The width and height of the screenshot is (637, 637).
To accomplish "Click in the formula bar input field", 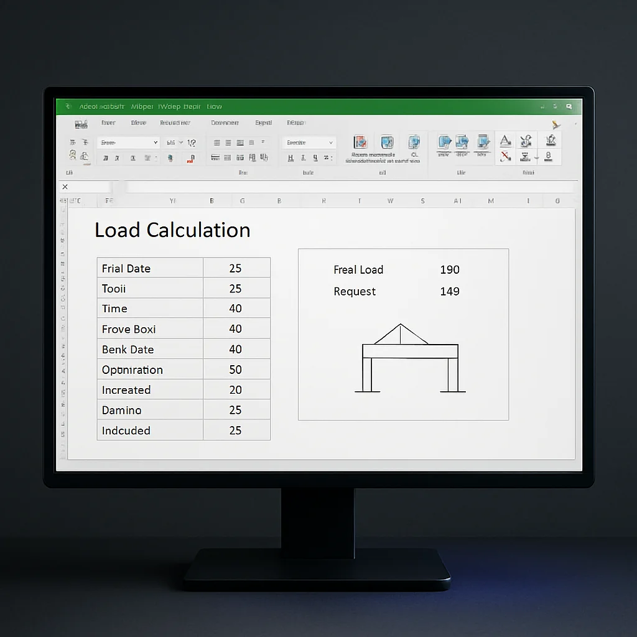I will pyautogui.click(x=351, y=187).
